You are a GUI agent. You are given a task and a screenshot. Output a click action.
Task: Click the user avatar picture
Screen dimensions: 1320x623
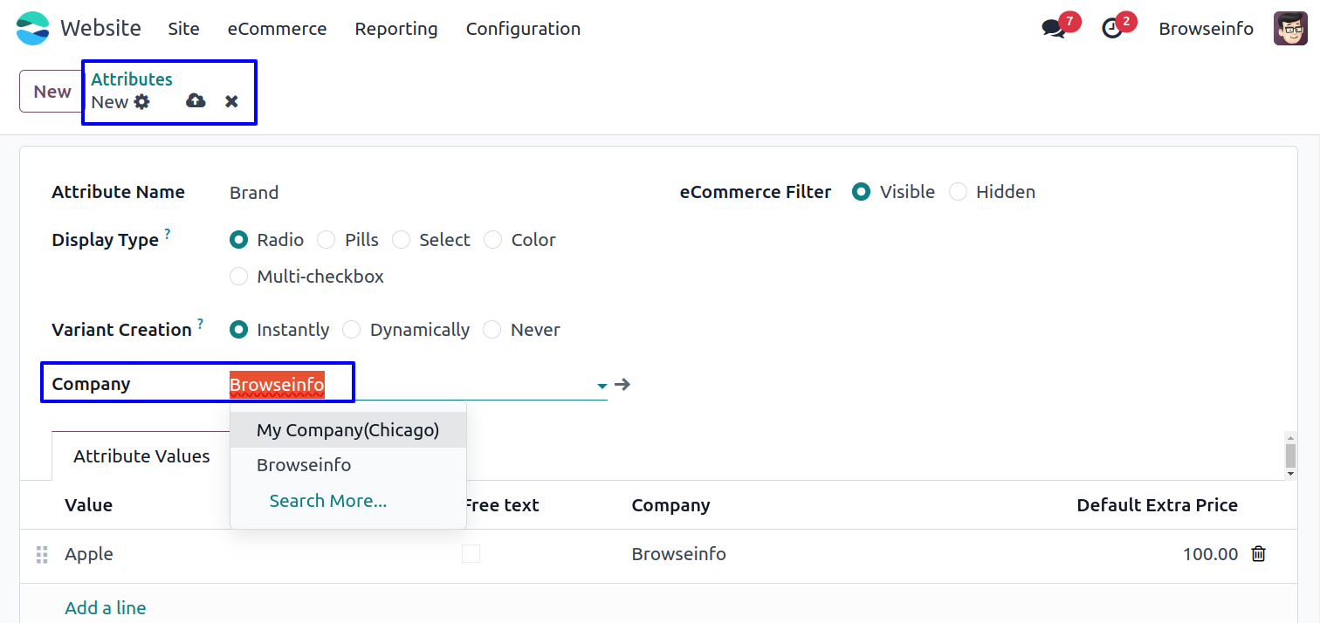coord(1289,29)
